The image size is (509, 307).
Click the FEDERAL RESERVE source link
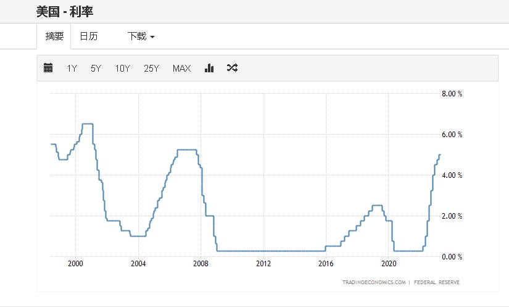[436, 282]
